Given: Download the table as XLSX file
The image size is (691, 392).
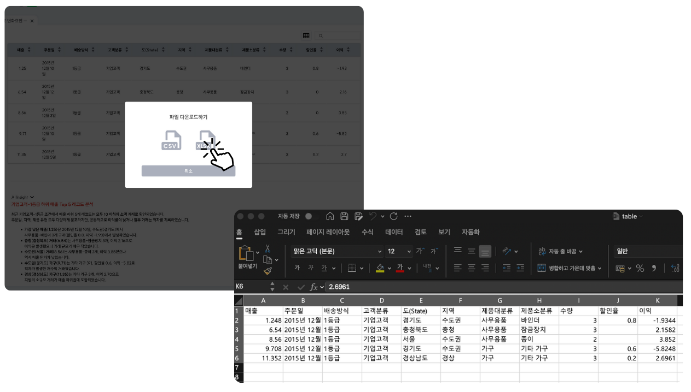Looking at the screenshot, I should [206, 140].
